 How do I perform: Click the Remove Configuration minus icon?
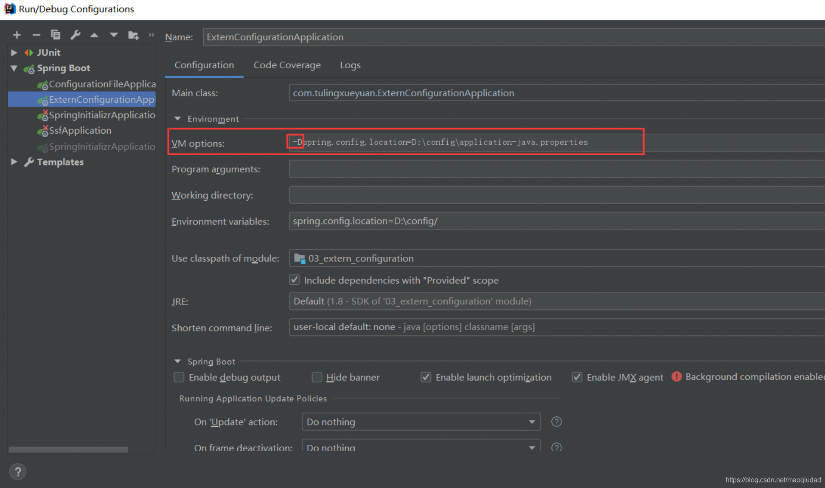click(x=36, y=35)
